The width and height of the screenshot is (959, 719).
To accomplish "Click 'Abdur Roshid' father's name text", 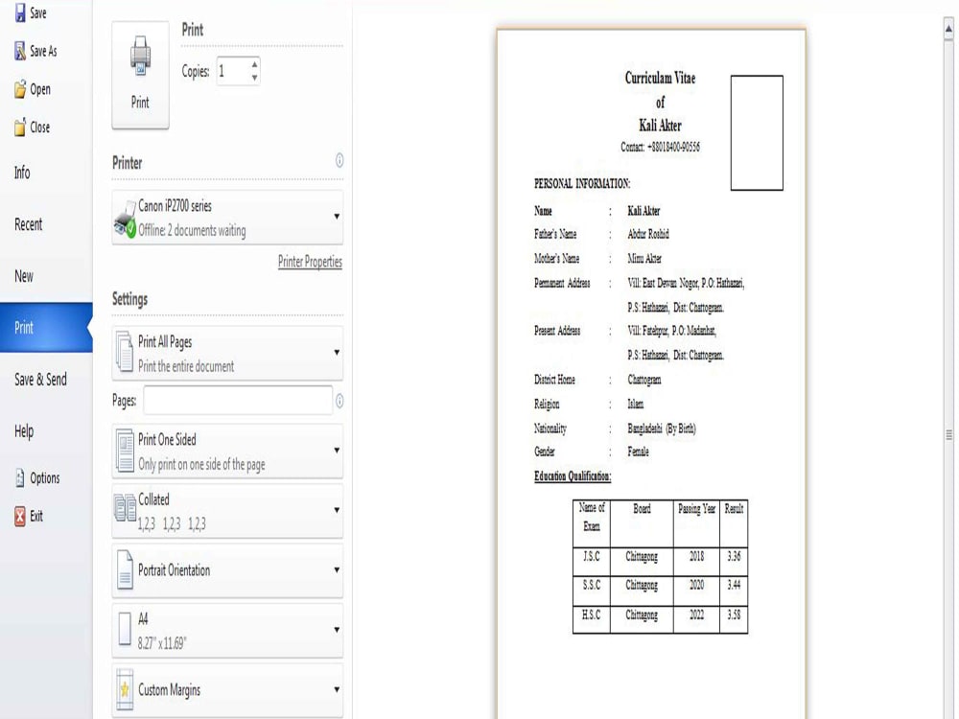I will pyautogui.click(x=648, y=234).
